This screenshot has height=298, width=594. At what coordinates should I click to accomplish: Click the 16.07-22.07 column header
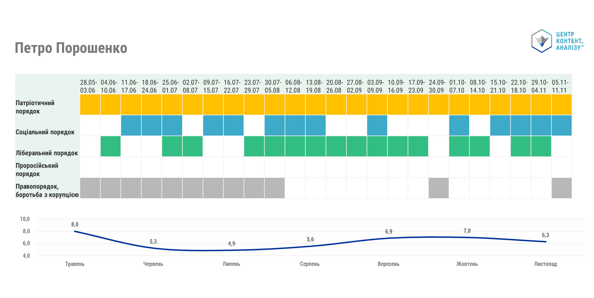(x=232, y=86)
